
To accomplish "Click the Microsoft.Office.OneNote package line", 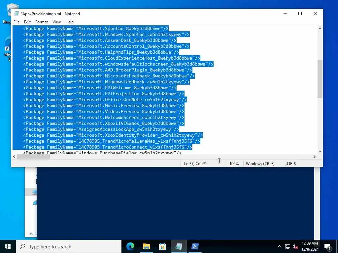I will click(105, 99).
